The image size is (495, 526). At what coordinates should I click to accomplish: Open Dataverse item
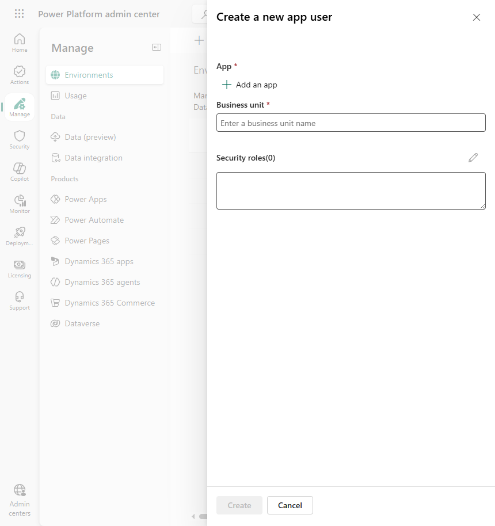(x=105, y=324)
